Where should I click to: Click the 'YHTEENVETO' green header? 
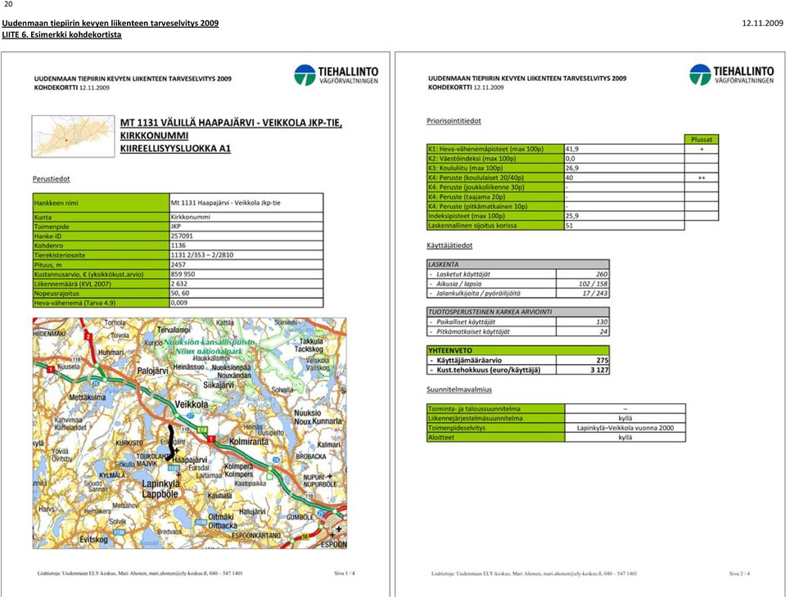(x=517, y=350)
